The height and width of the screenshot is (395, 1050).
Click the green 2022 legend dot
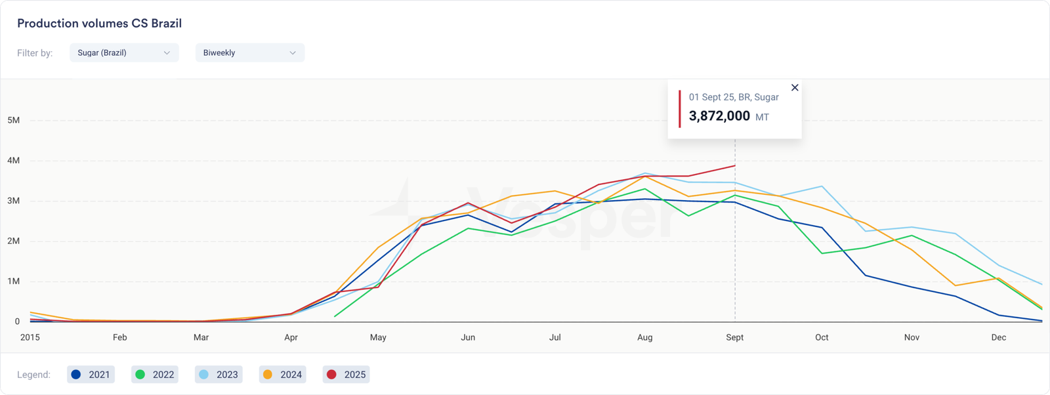pyautogui.click(x=140, y=375)
